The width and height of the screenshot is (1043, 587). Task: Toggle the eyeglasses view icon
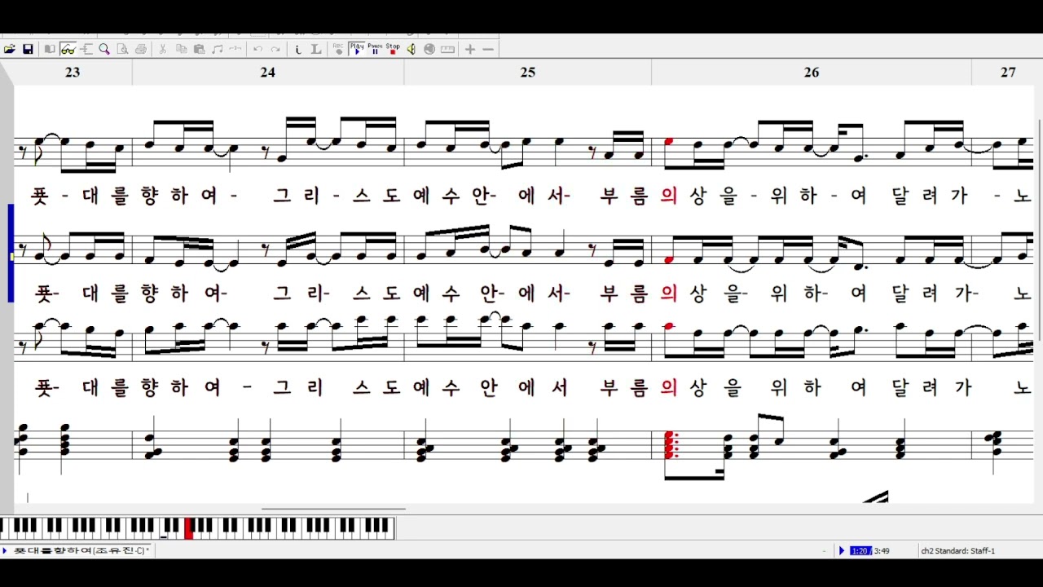coord(68,50)
